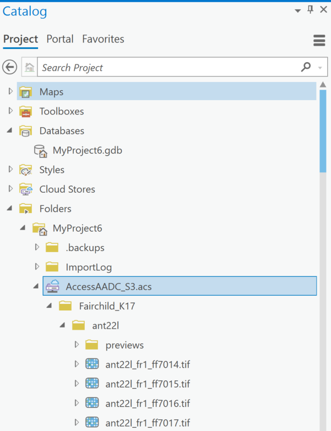Collapse the Databases node
331x431 pixels.
point(9,130)
